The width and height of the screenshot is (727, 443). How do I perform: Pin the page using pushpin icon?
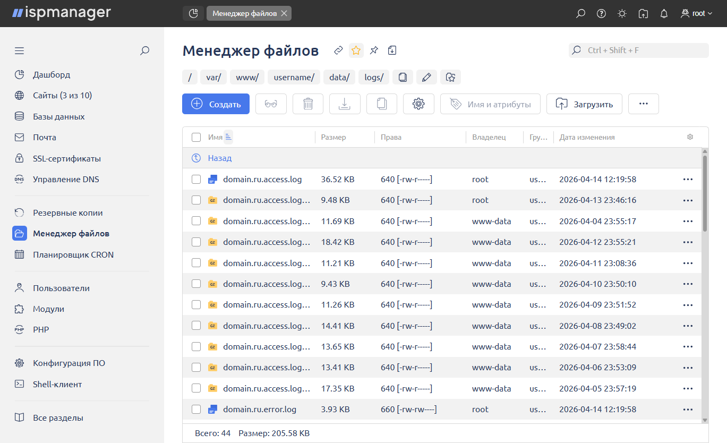tap(374, 50)
